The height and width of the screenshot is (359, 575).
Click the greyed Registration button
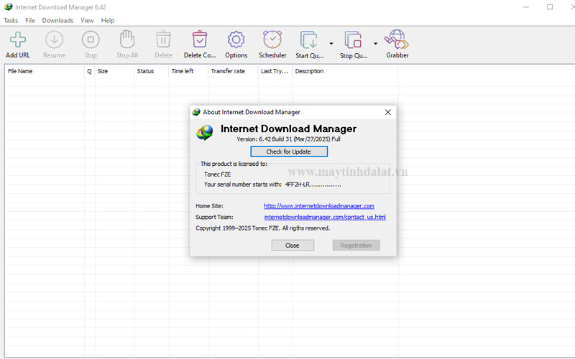[x=356, y=246]
